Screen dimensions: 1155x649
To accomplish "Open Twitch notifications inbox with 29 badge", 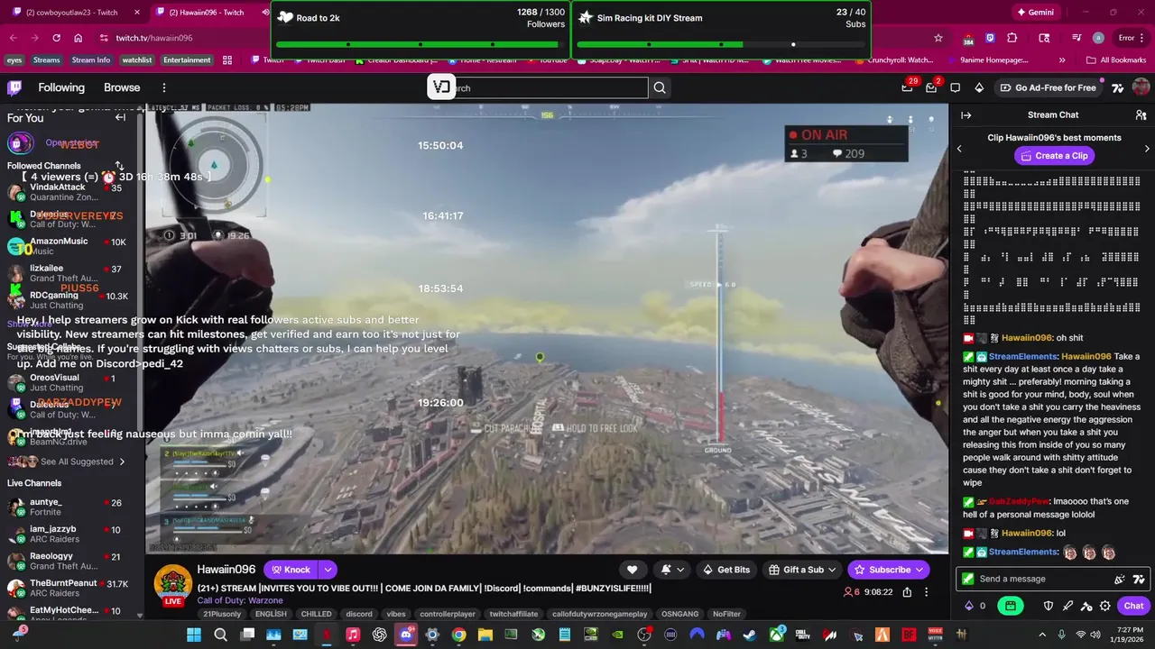I will tap(907, 87).
